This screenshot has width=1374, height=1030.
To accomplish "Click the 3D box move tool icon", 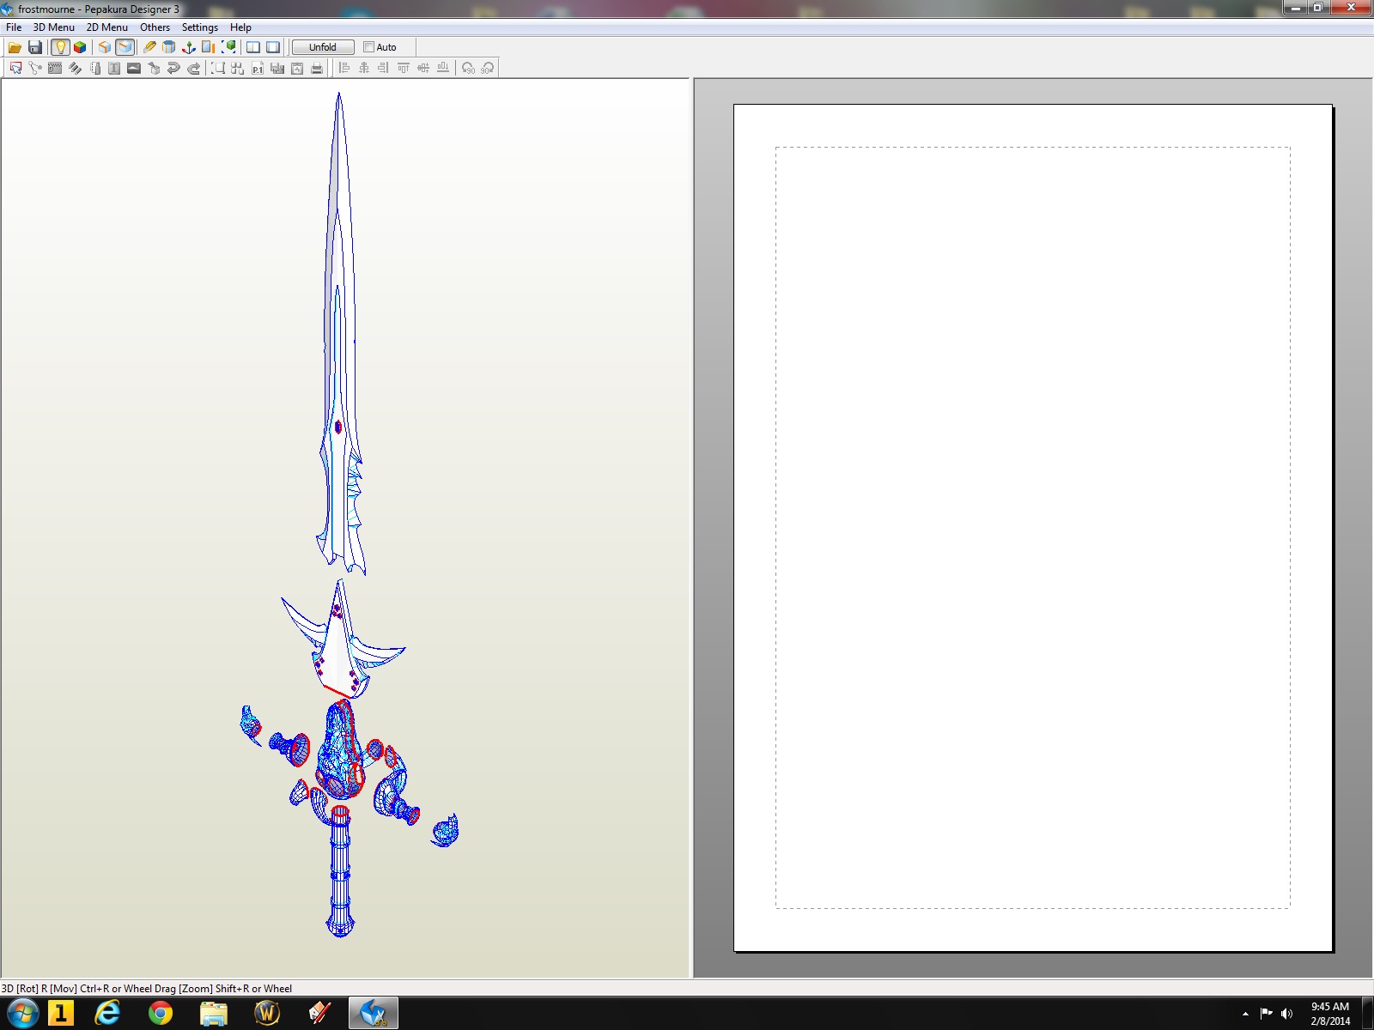I will click(x=154, y=68).
